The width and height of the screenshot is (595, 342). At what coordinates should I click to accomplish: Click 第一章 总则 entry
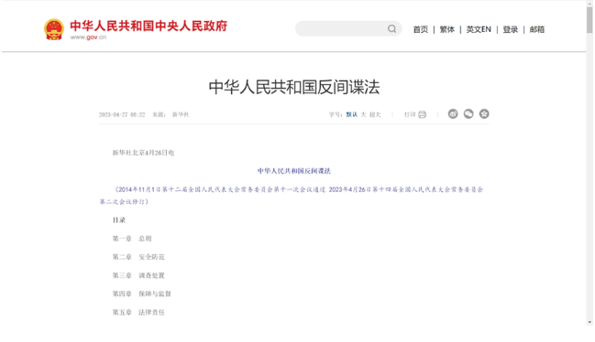pos(132,239)
